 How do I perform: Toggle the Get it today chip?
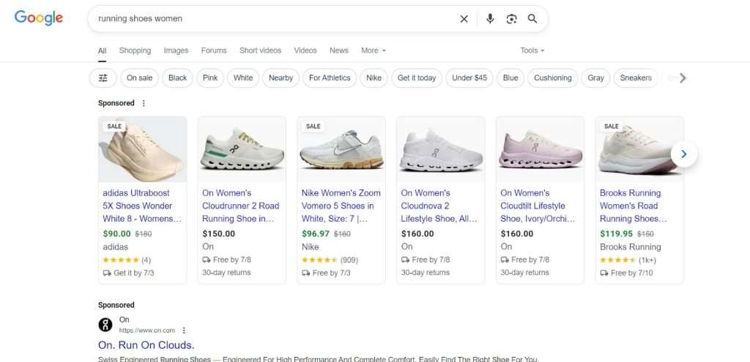pyautogui.click(x=417, y=78)
